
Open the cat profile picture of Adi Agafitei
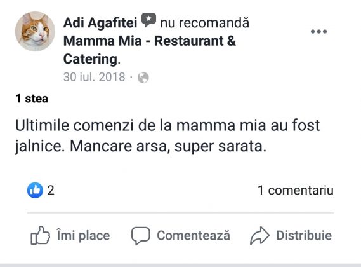pyautogui.click(x=35, y=31)
